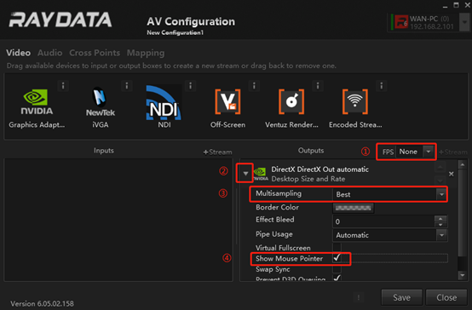Screen dimensions: 472x310
Task: Toggle the Show Mouse Pointer checkbox
Action: [x=337, y=258]
